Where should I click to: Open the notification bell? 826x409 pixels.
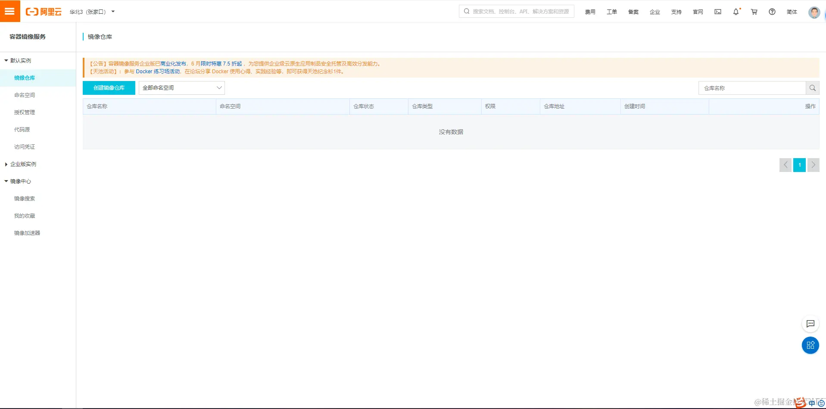(736, 12)
